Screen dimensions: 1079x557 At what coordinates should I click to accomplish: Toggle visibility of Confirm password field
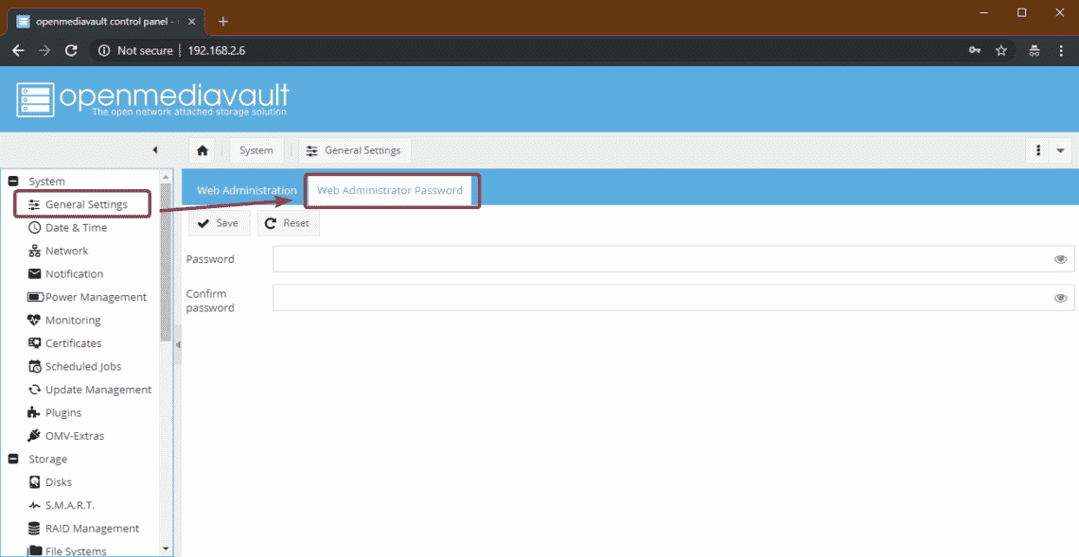(x=1060, y=298)
